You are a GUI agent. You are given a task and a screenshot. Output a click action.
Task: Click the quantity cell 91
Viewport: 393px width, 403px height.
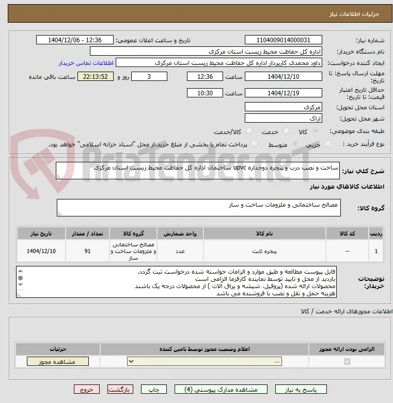click(88, 251)
